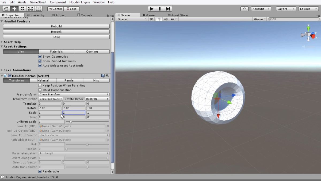
Task: Open the Layout dropdown
Action: tap(308, 9)
